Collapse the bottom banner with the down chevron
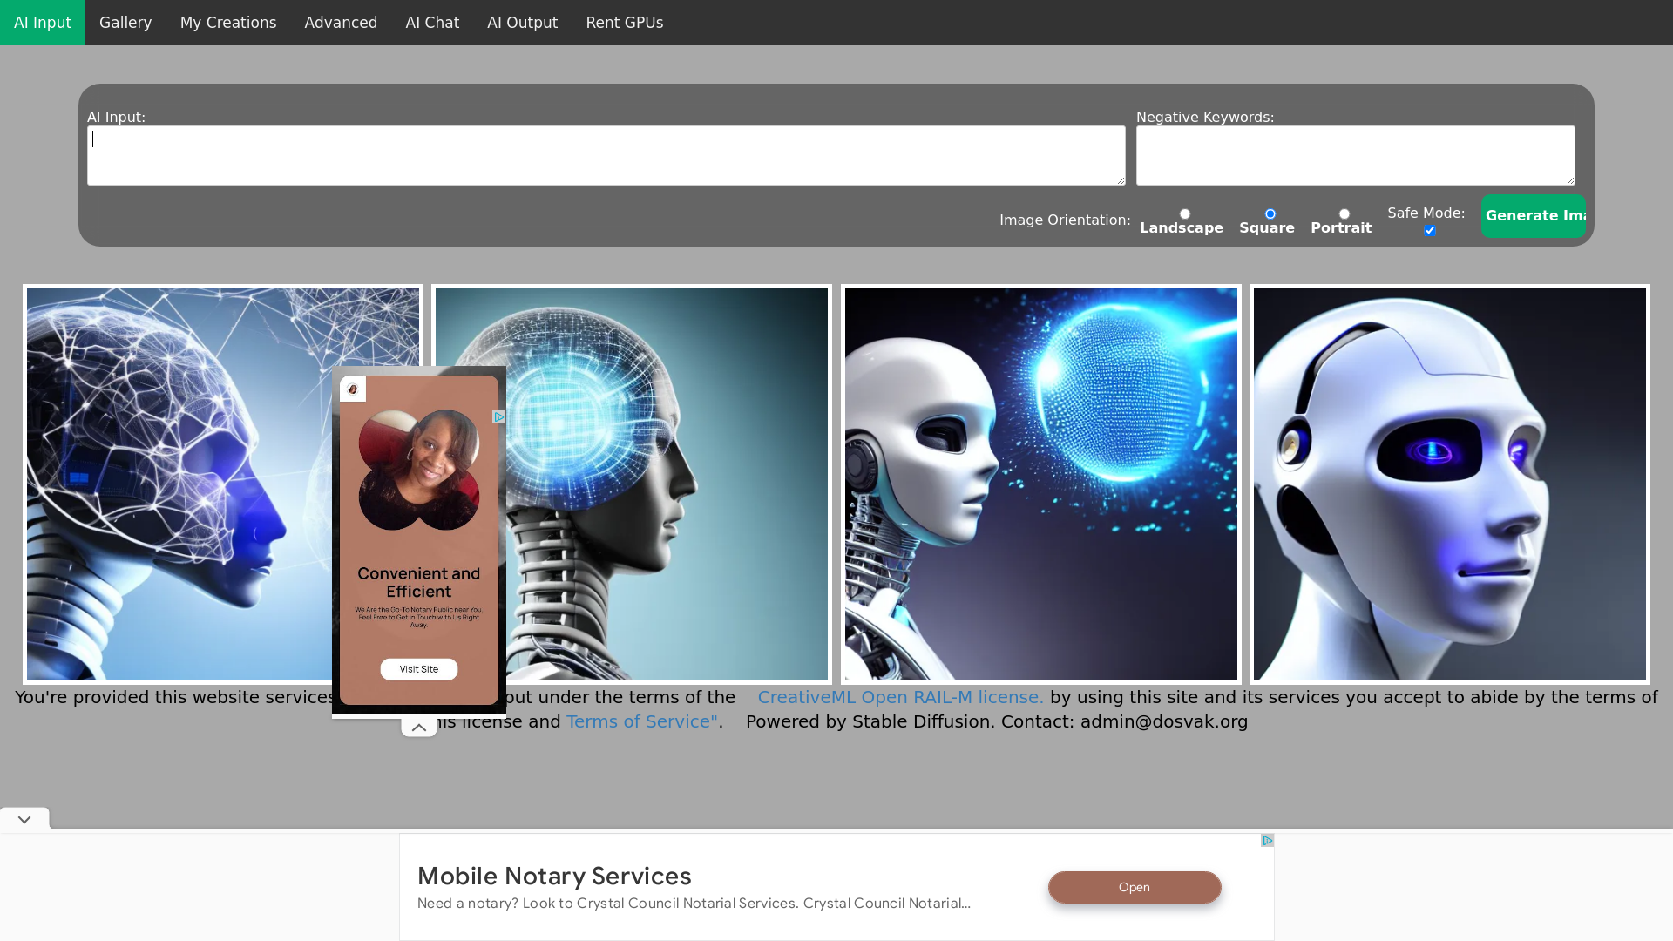This screenshot has height=941, width=1673. tap(24, 819)
